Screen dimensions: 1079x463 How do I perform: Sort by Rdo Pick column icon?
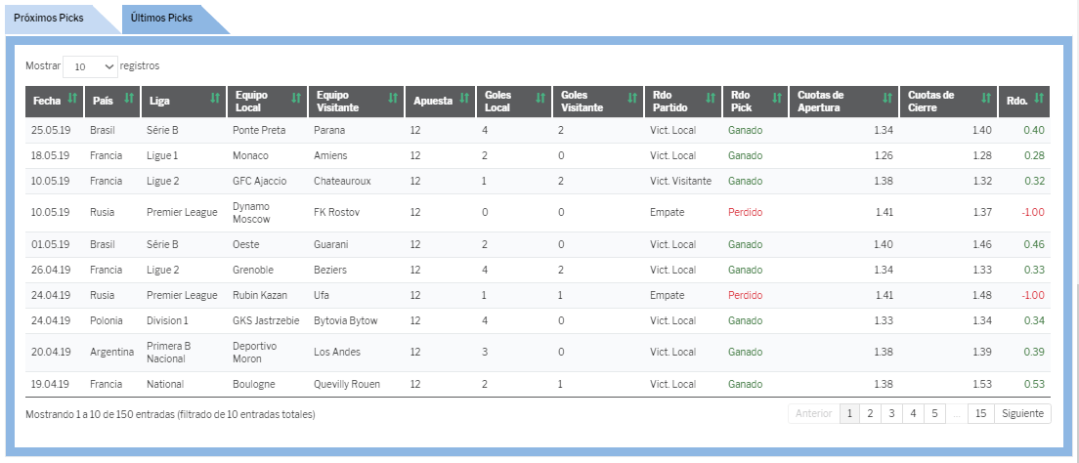[x=778, y=99]
